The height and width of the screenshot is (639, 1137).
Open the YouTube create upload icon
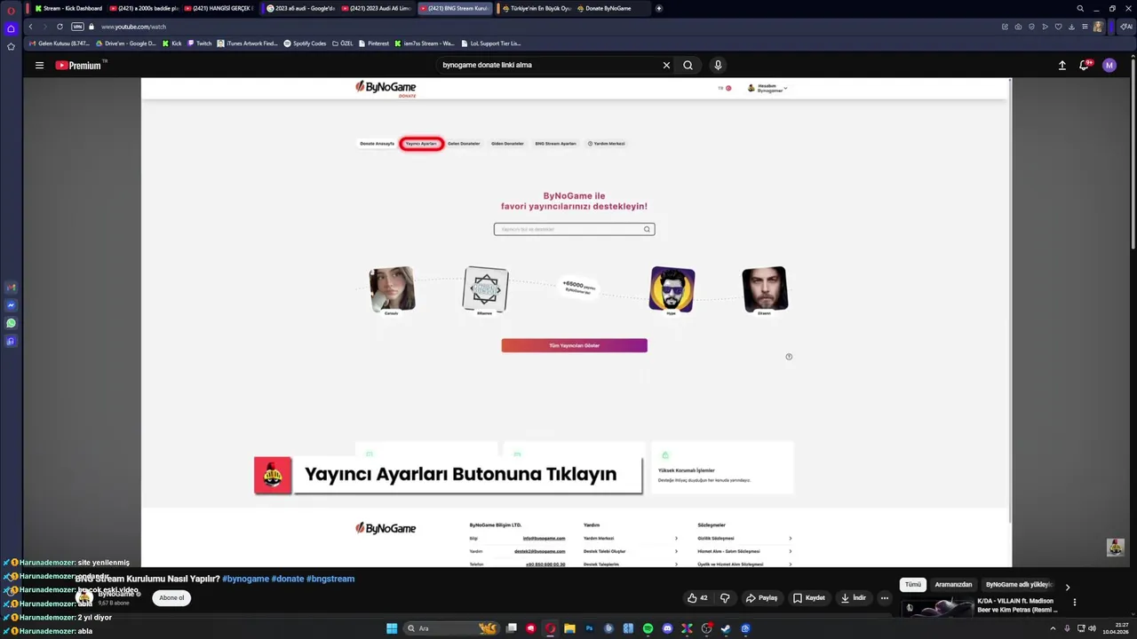[1061, 65]
